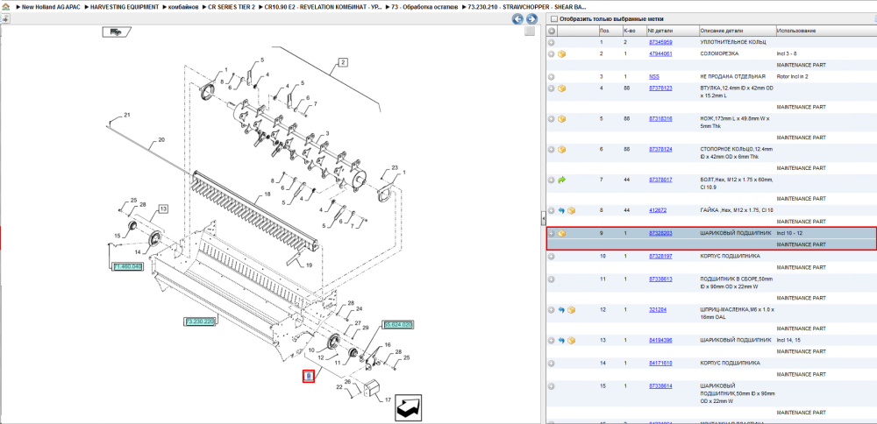Screen dimensions: 877x424
Task: Click the 'Использование' column header
Action: coord(826,31)
